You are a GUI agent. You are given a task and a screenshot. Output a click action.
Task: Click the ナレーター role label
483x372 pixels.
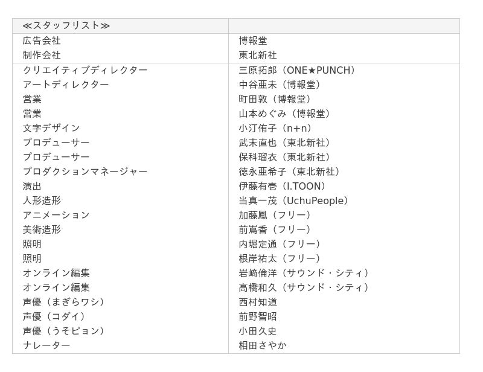[x=46, y=345]
